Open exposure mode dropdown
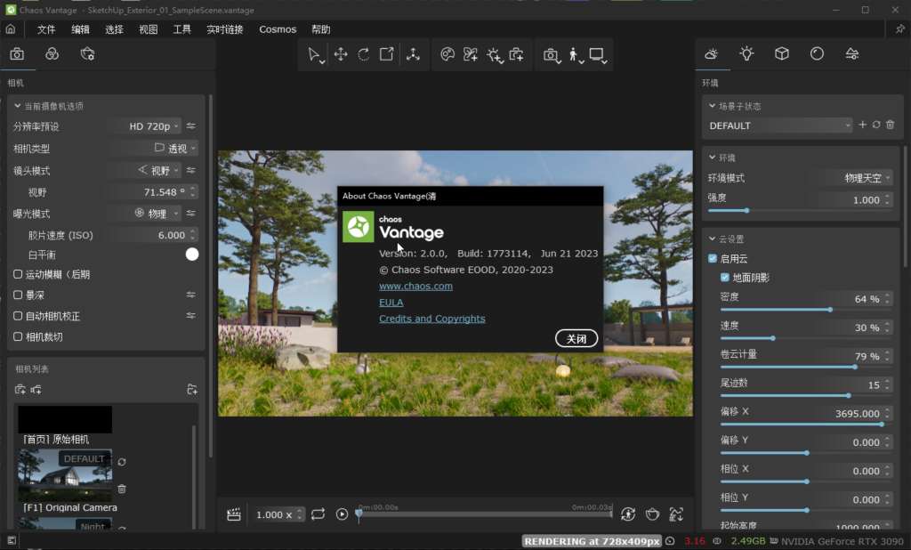Viewport: 911px width, 550px height. coord(144,214)
